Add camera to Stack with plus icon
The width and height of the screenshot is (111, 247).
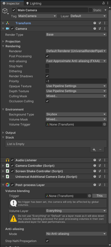(x=94, y=150)
